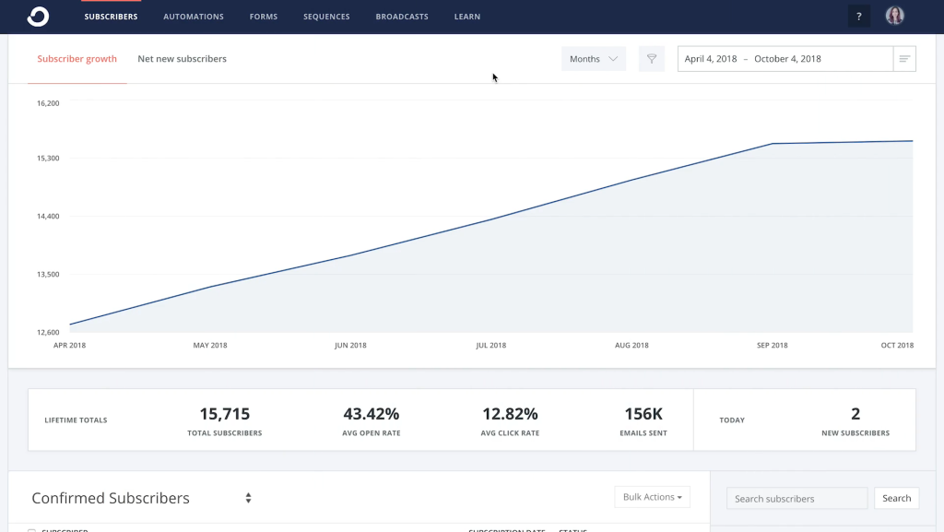Open Sequences from the navigation bar
Screen dimensions: 944x532
pyautogui.click(x=326, y=17)
